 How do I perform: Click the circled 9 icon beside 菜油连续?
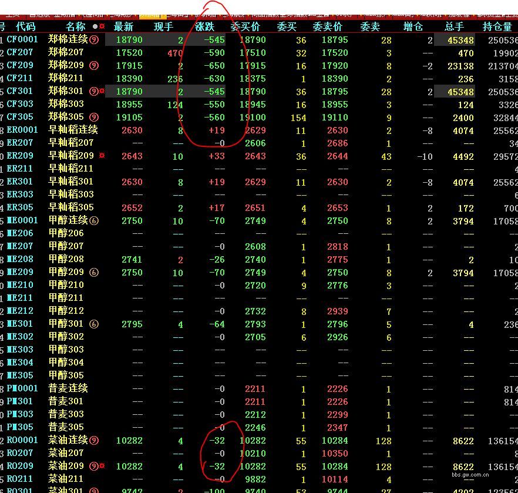(x=94, y=441)
